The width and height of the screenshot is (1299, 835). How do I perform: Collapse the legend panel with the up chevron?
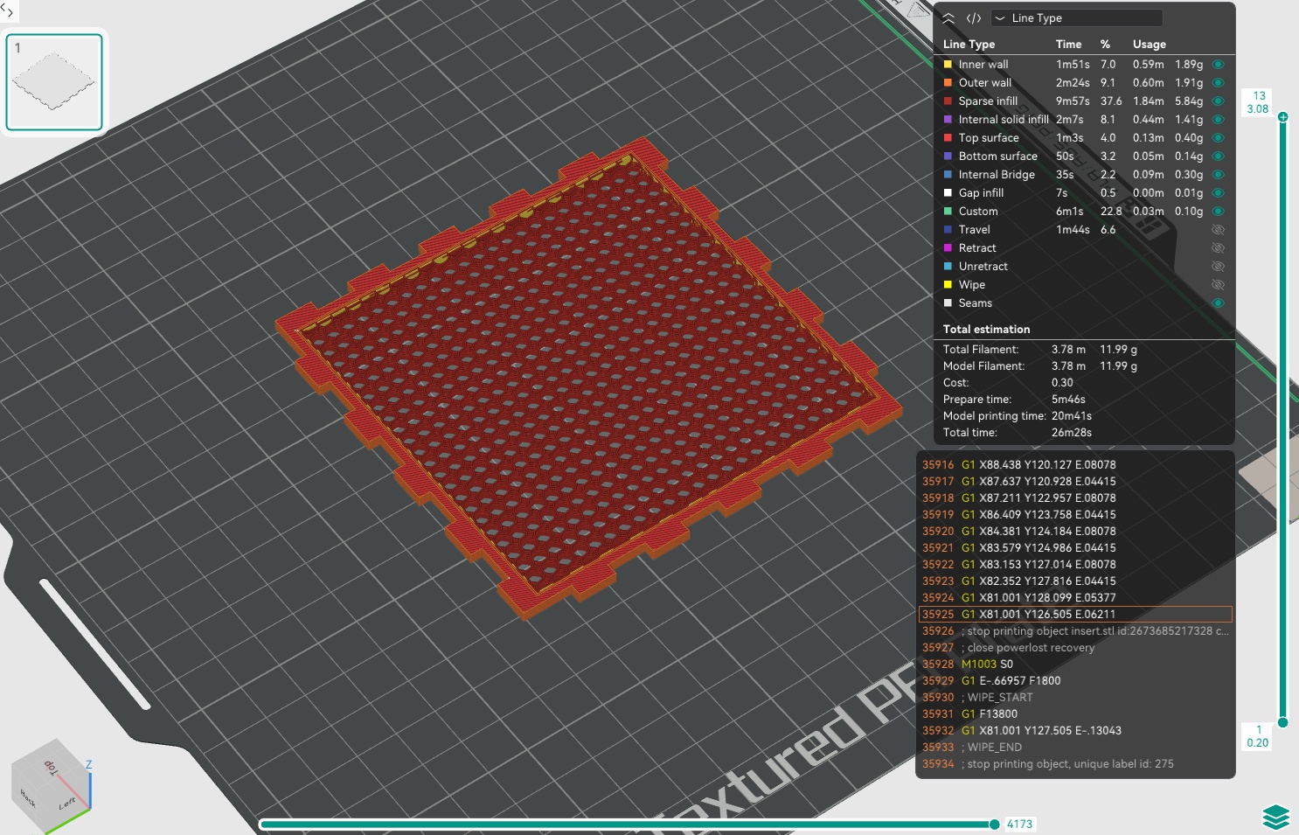coord(948,18)
